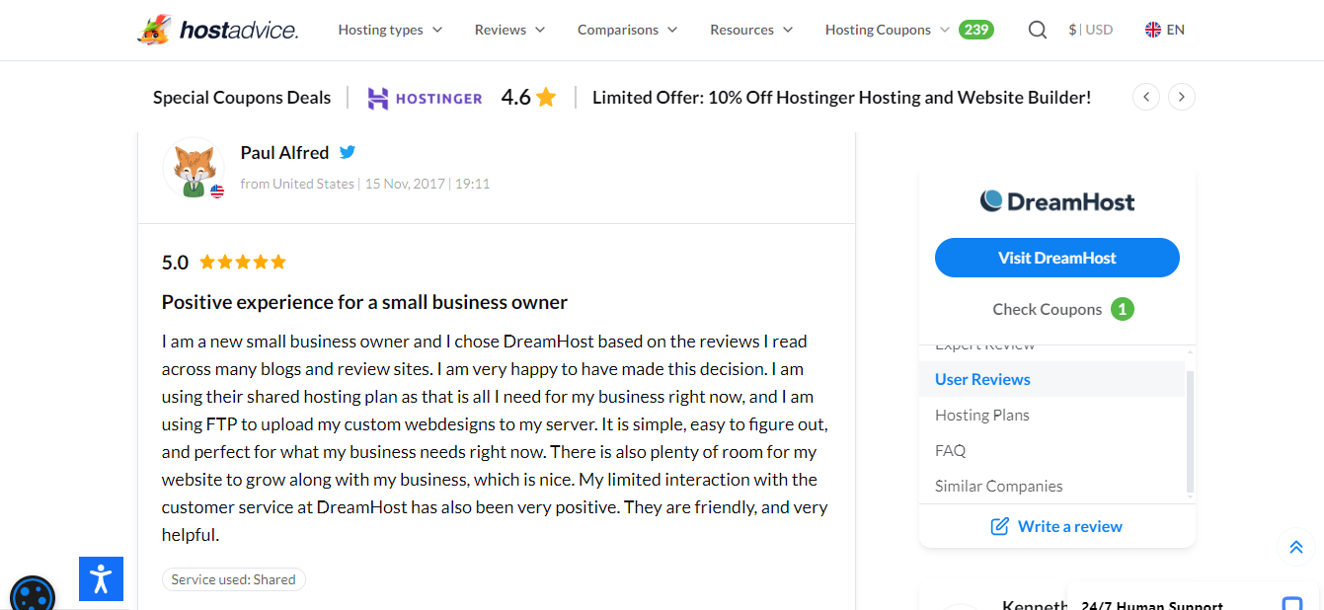Expand the Reviews dropdown menu

point(509,30)
